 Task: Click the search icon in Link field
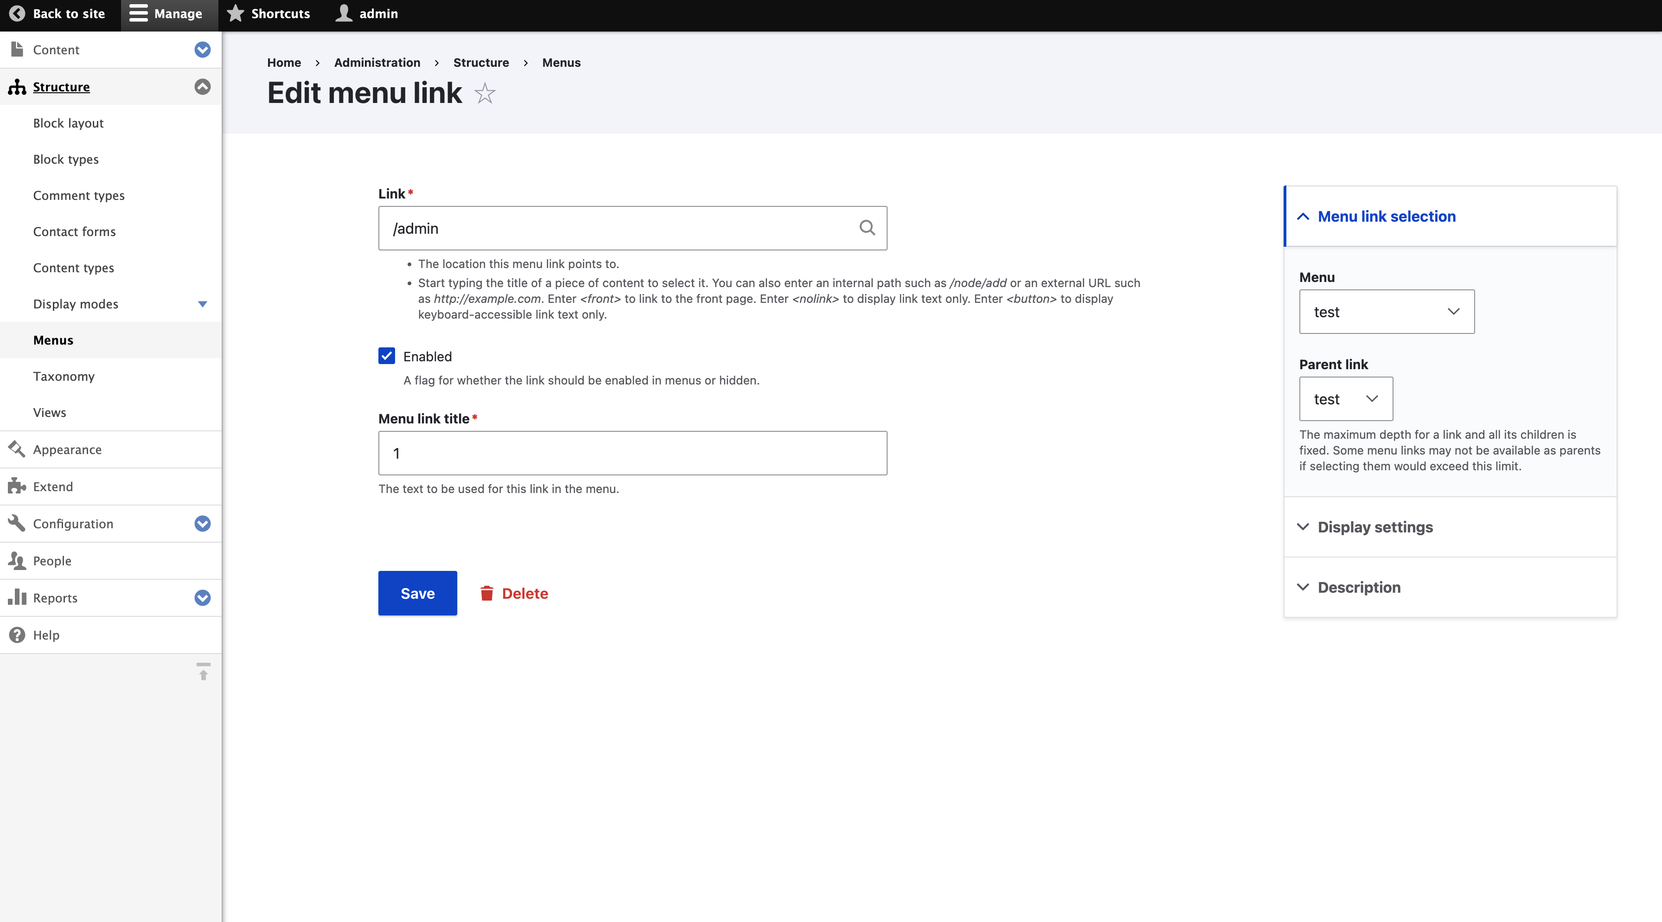pyautogui.click(x=867, y=228)
